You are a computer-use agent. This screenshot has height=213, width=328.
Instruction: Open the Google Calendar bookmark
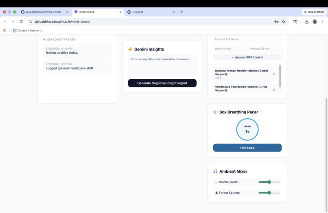pyautogui.click(x=28, y=30)
